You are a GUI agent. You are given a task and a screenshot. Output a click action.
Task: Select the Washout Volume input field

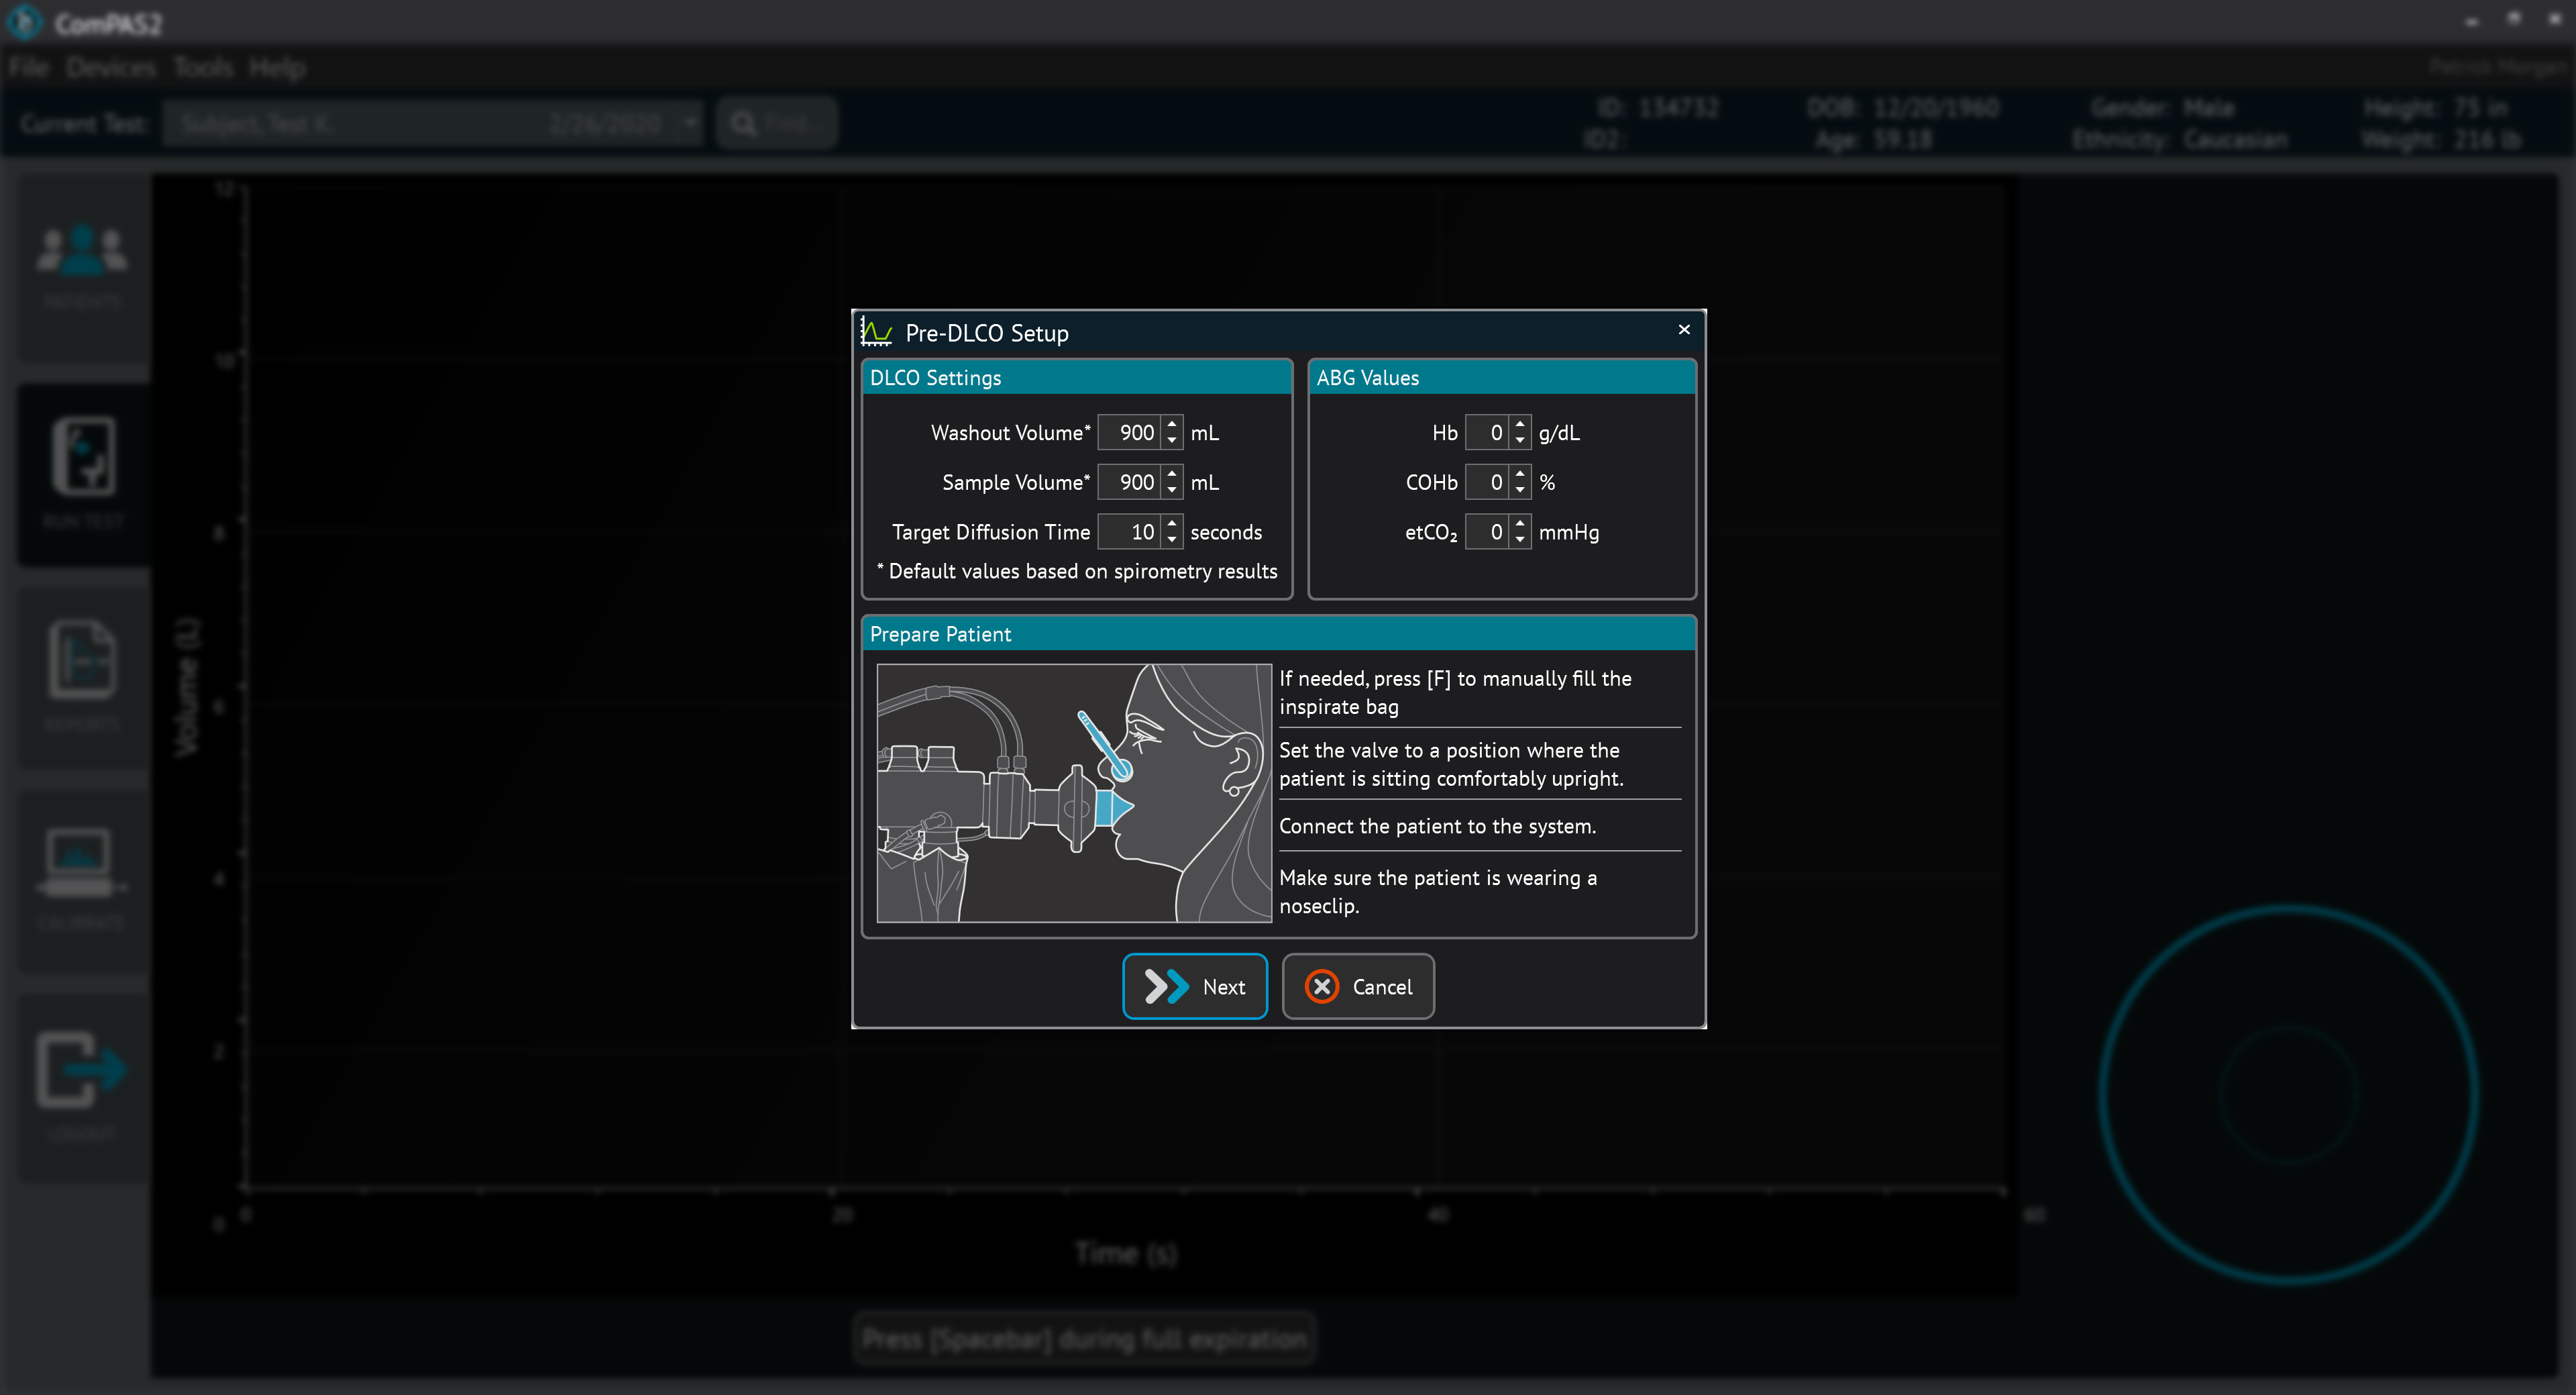pyautogui.click(x=1130, y=432)
